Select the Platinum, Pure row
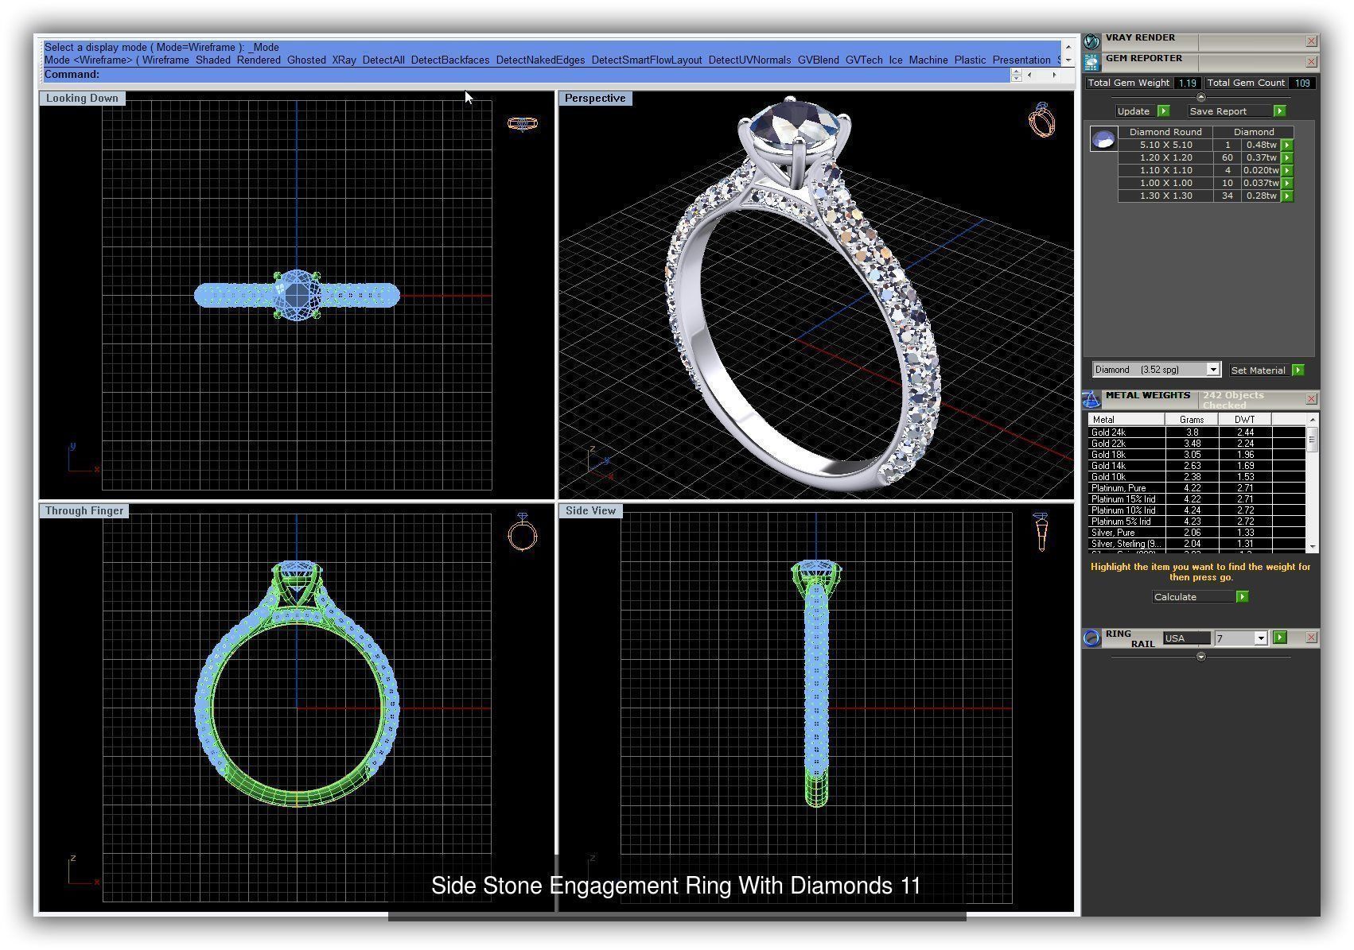 point(1196,488)
